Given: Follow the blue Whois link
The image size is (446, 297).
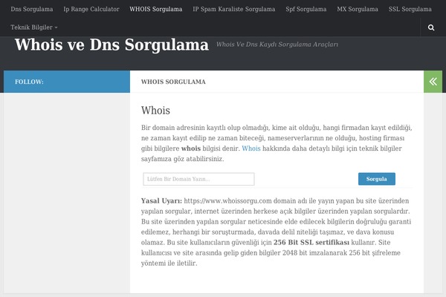Looking at the screenshot, I should pyautogui.click(x=251, y=148).
